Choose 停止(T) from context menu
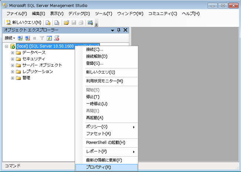The width and height of the screenshot is (241, 172). click(107, 97)
